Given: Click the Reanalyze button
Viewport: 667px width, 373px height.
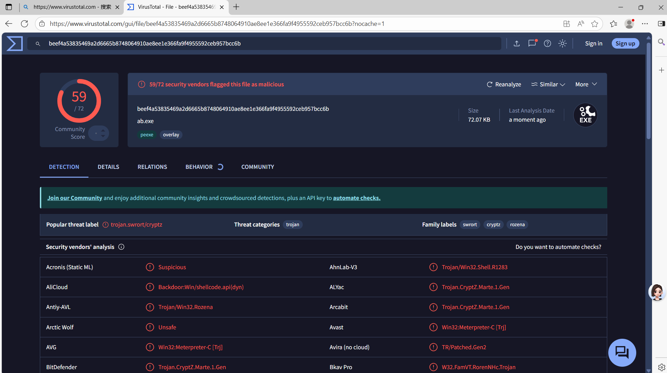Looking at the screenshot, I should coord(504,84).
